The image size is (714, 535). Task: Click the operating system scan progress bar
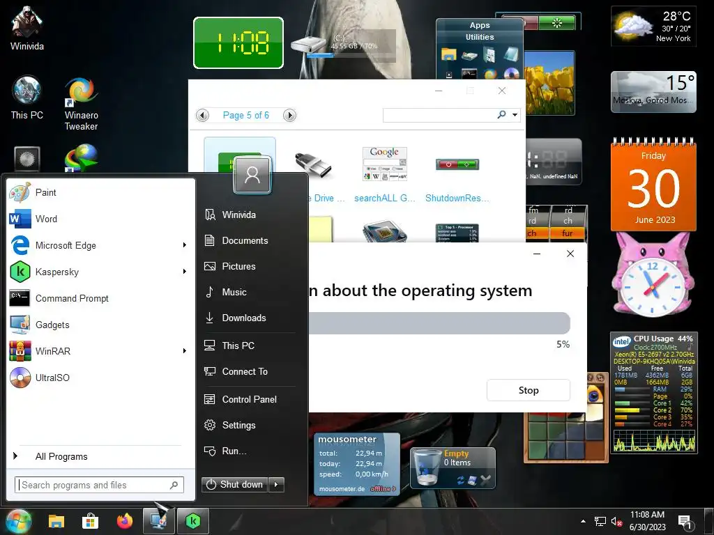coord(439,323)
